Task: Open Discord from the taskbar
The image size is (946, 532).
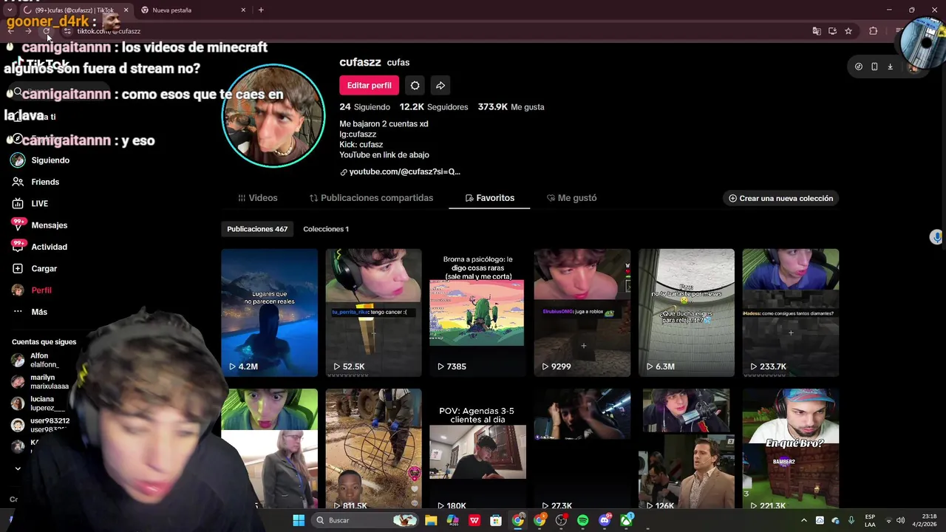Action: tap(605, 520)
